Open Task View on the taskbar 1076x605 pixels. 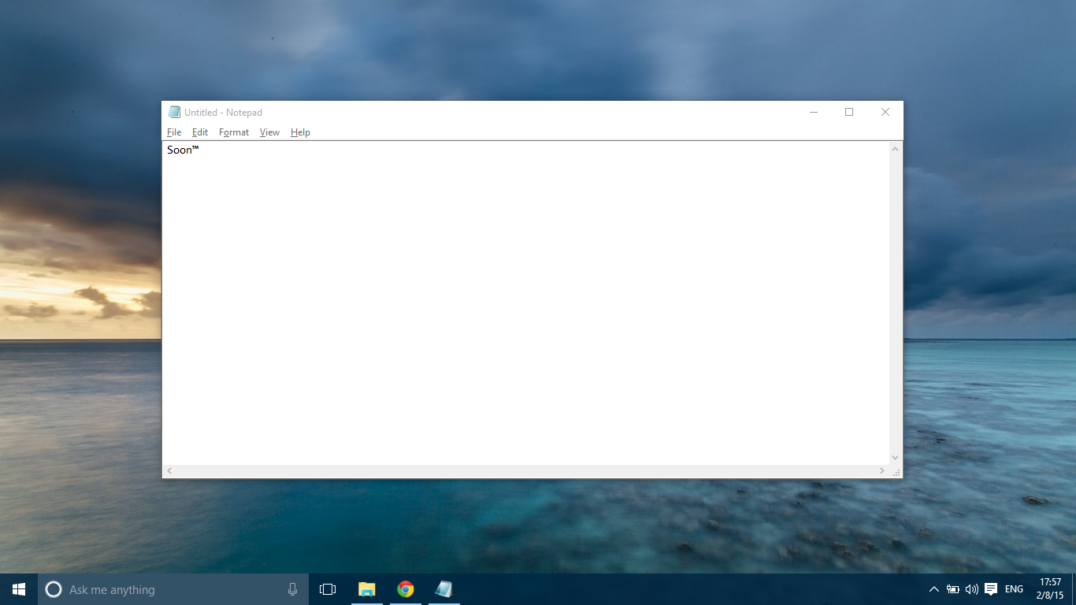coord(326,588)
